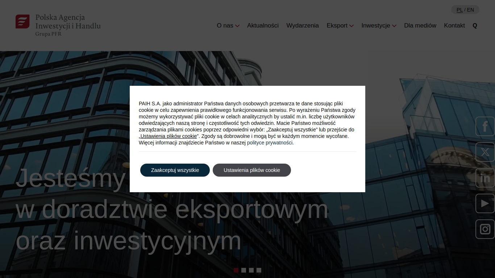Open the LinkedIn social icon

[x=485, y=178]
